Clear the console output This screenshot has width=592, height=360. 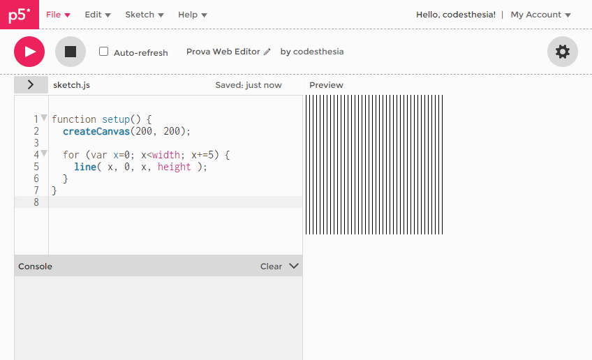coord(271,266)
